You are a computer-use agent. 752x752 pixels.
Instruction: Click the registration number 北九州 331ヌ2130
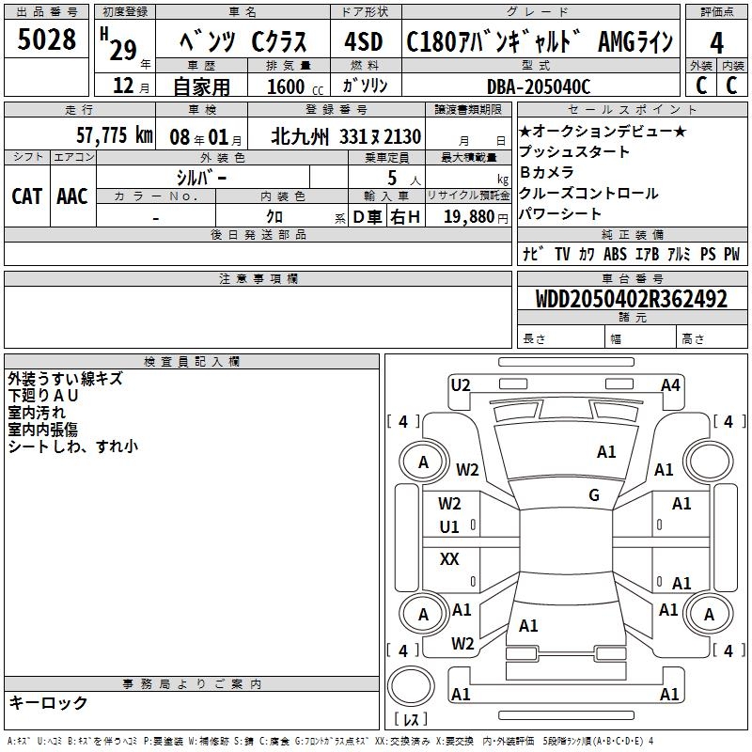345,135
